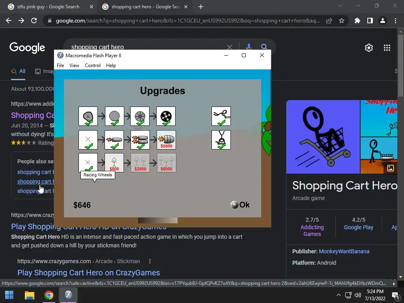Open Chrome three-dot menu
Viewport: 404px width, 303px height.
pos(395,21)
